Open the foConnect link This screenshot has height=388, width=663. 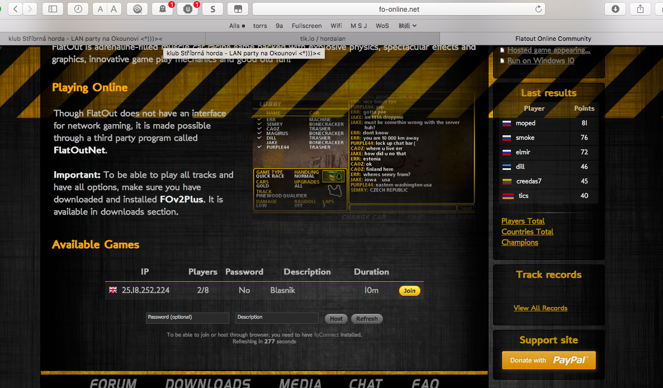[326, 335]
